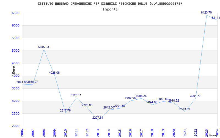Select year 2017 on x-axis
Image resolution: width=220 pixels, height=138 pixels.
[141, 133]
